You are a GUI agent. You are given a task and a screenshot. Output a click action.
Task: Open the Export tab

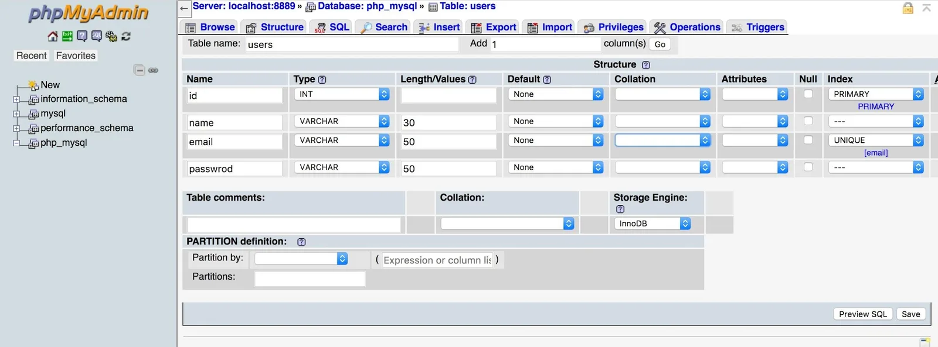tap(493, 28)
